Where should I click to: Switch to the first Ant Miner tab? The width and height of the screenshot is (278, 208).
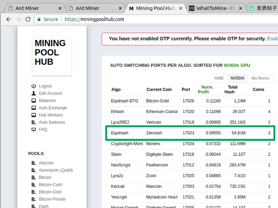(34, 8)
